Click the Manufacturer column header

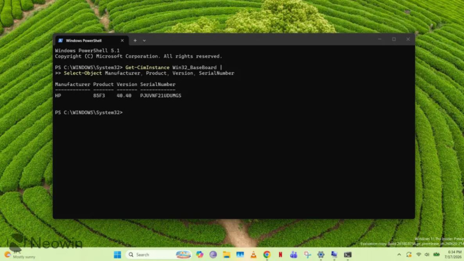pyautogui.click(x=72, y=84)
